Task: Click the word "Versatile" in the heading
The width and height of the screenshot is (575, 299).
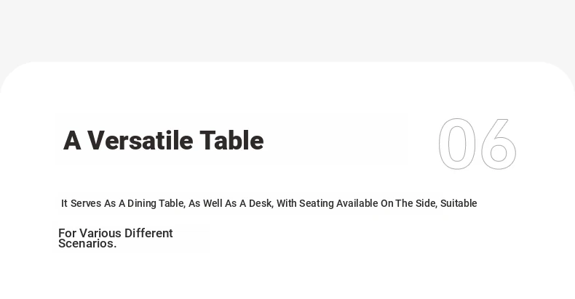Action: [140, 140]
